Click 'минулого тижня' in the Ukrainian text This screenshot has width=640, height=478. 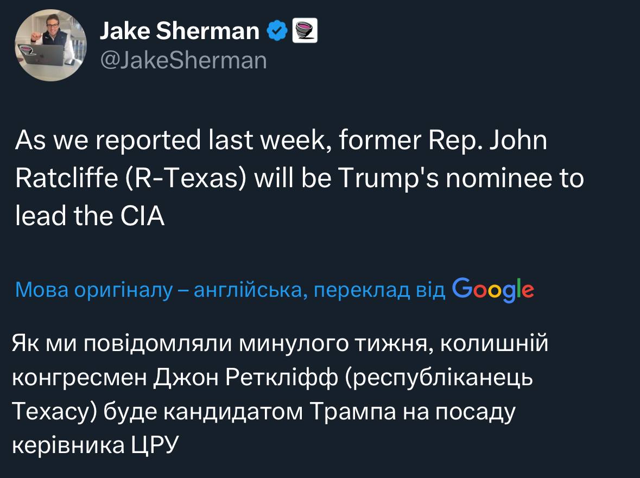point(333,344)
